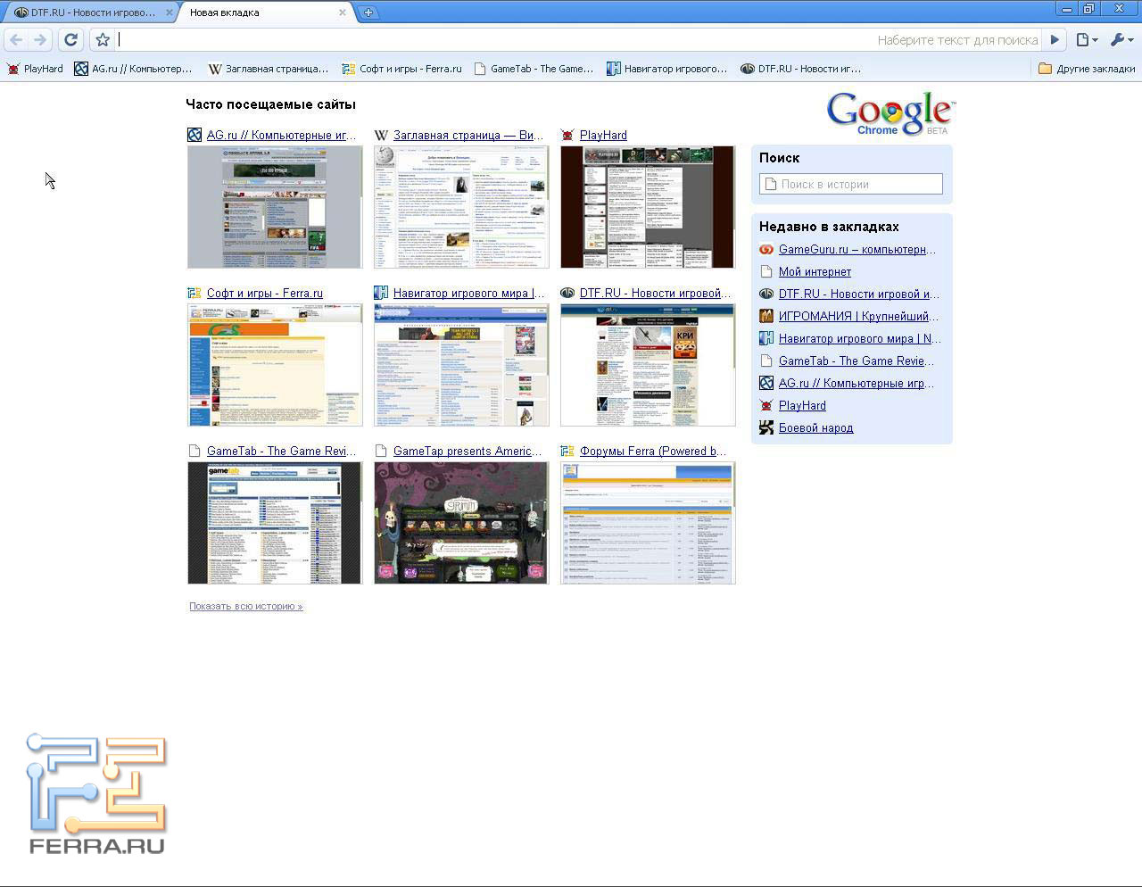Reload the current page
Image resolution: width=1142 pixels, height=887 pixels.
click(71, 39)
